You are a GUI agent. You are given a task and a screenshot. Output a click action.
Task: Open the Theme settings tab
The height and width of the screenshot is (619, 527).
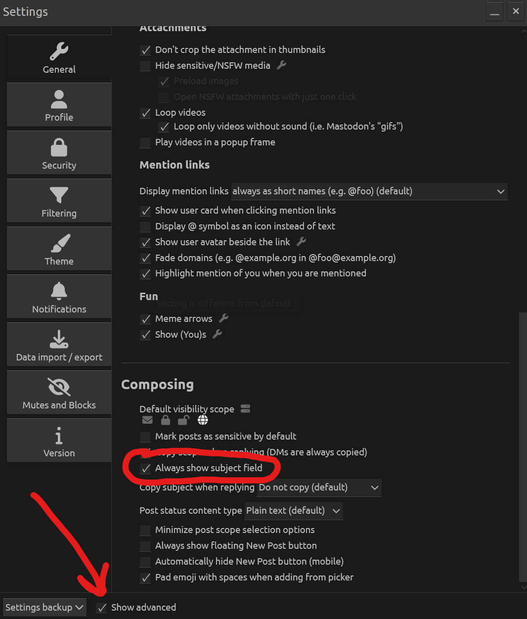[59, 249]
